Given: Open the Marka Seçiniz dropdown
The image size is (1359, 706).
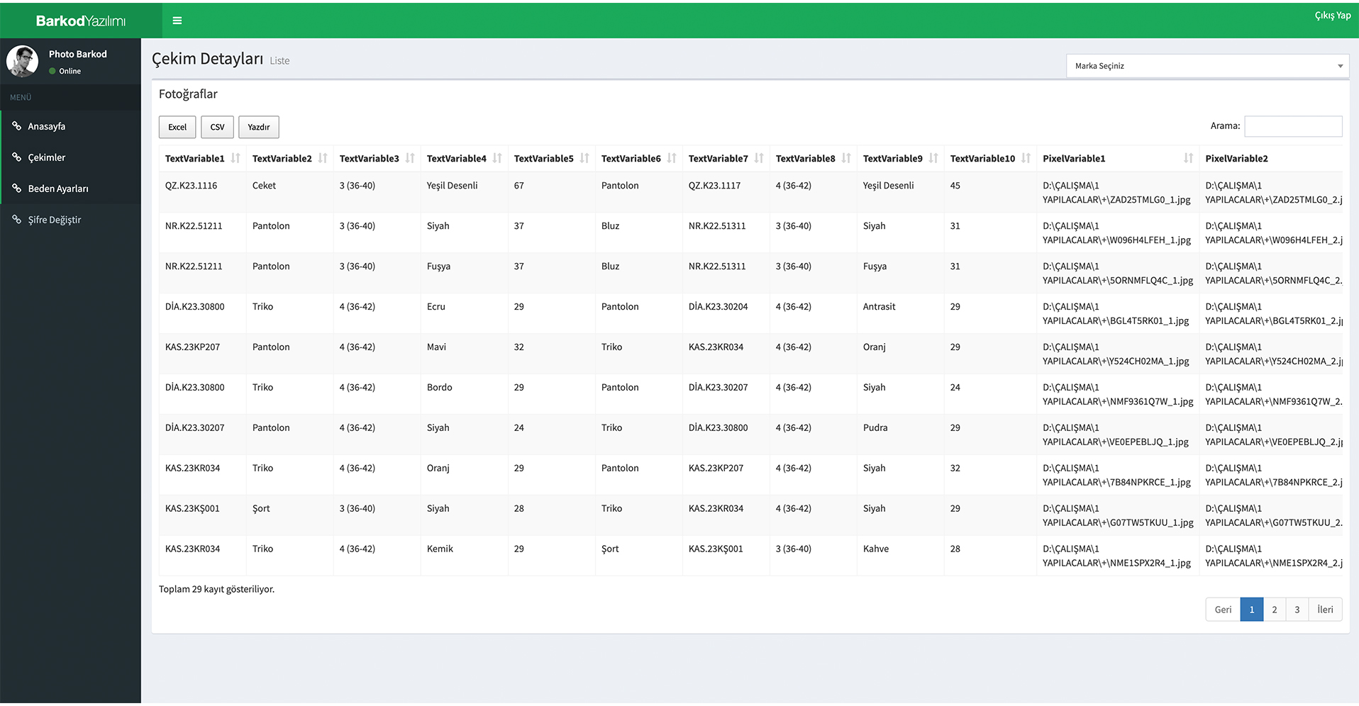Looking at the screenshot, I should click(1207, 66).
